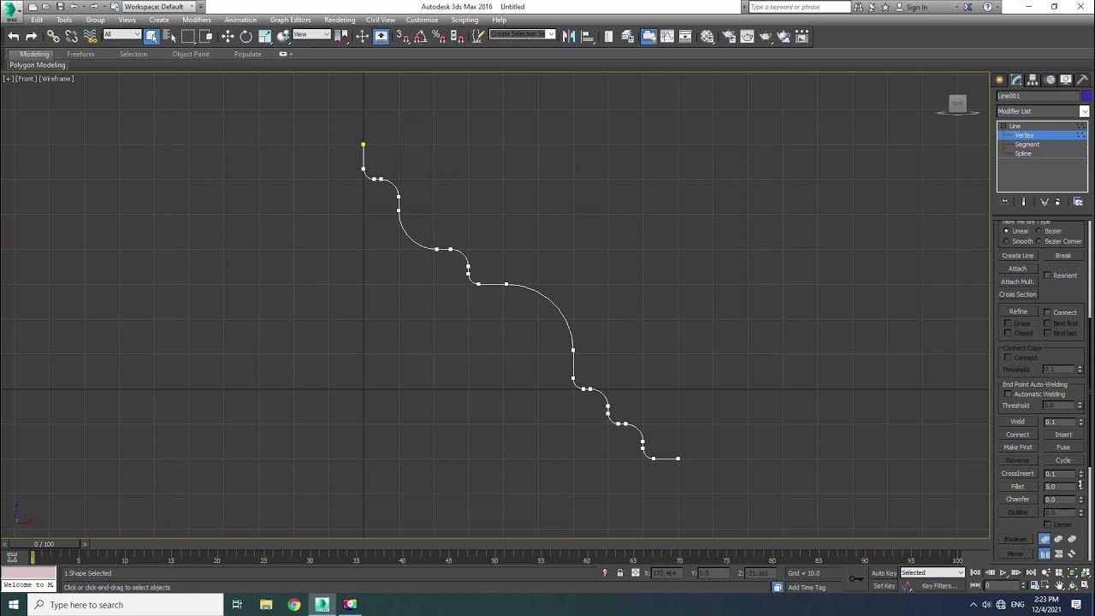Tick the Connect checkbox beside Refine
Screen dimensions: 1095x616
[x=1047, y=312]
